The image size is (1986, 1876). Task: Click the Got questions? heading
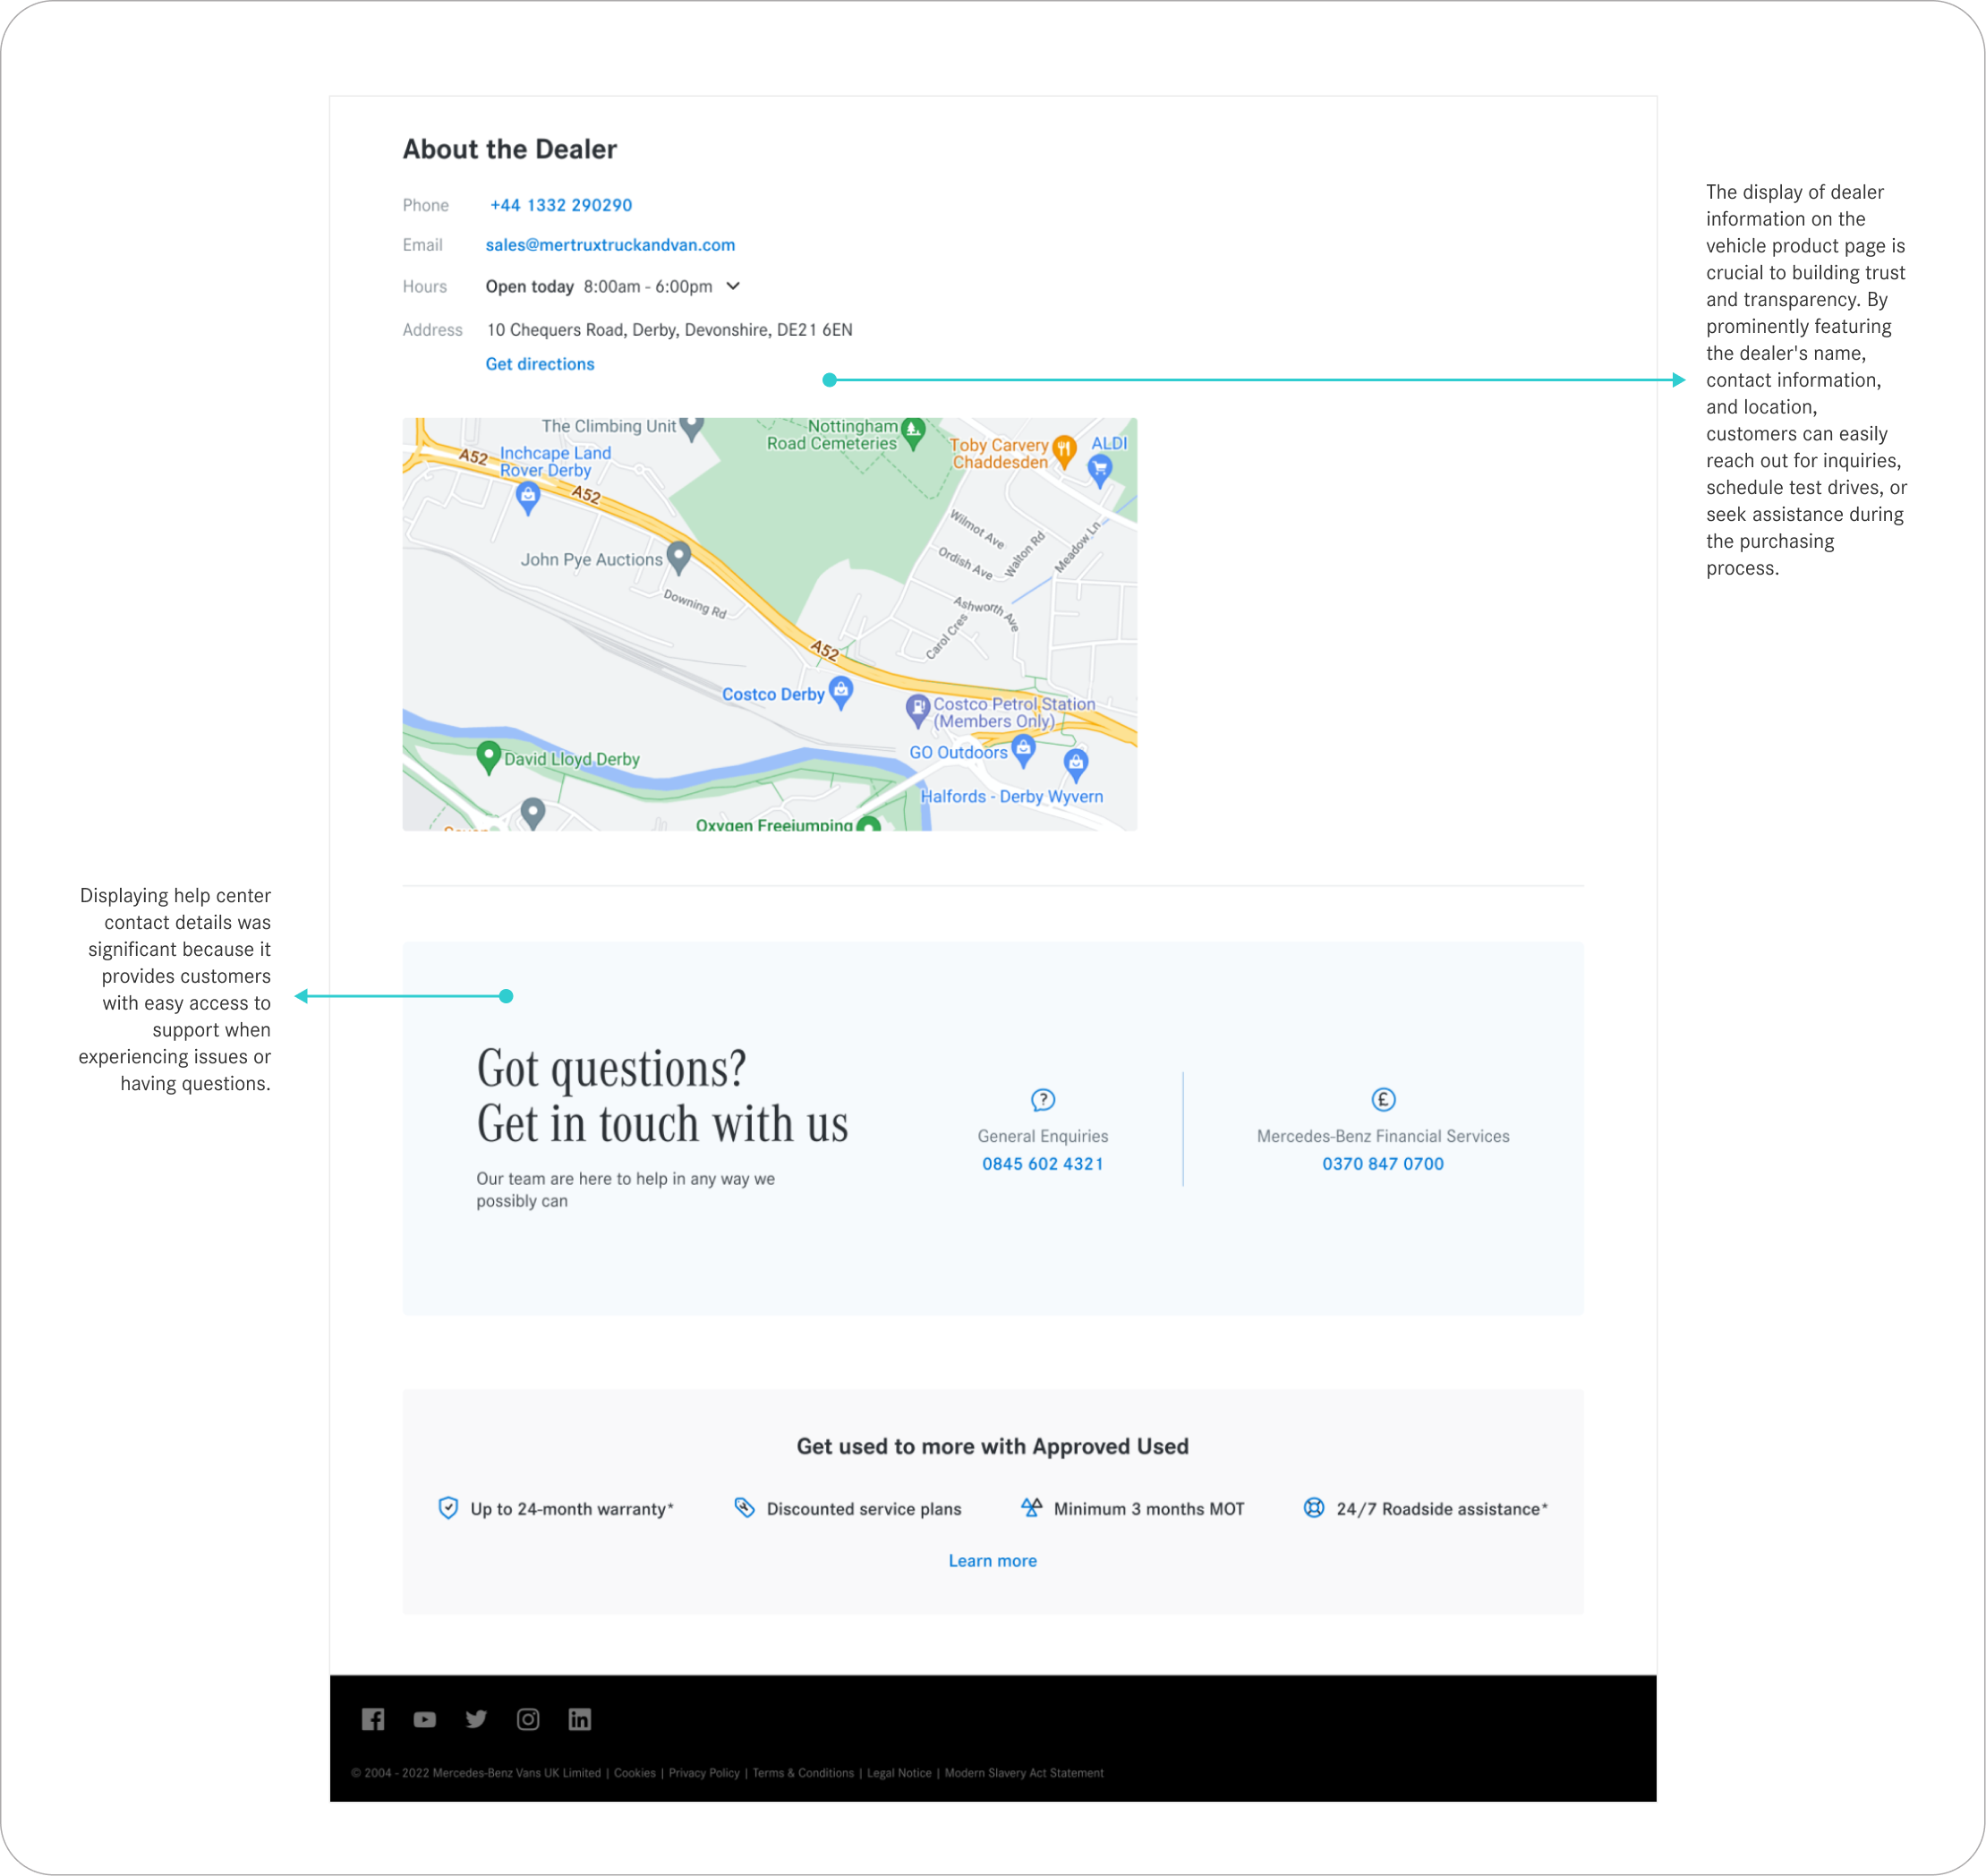pyautogui.click(x=611, y=1069)
